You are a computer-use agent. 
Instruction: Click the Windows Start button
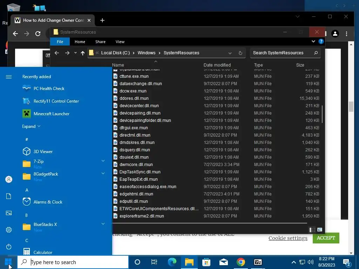pos(8,262)
